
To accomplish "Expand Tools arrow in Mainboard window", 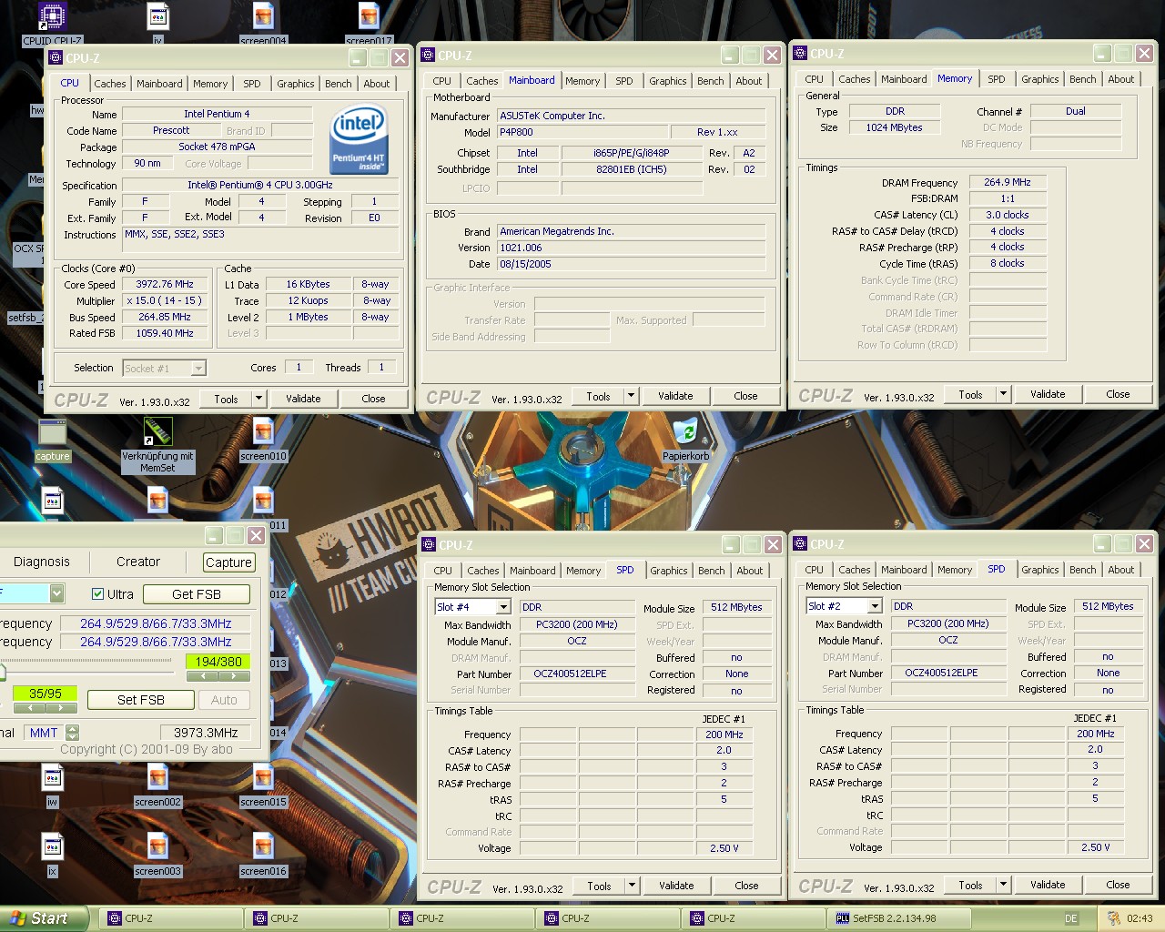I will (x=631, y=396).
